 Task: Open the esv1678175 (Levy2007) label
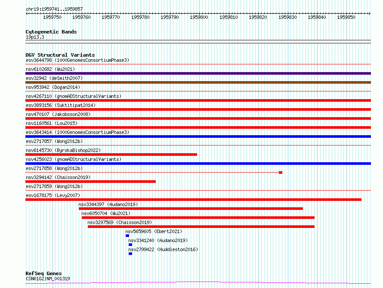[x=53, y=195]
